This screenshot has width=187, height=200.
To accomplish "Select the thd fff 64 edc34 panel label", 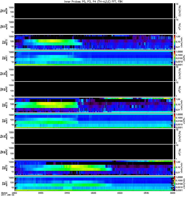I will [4, 74].
